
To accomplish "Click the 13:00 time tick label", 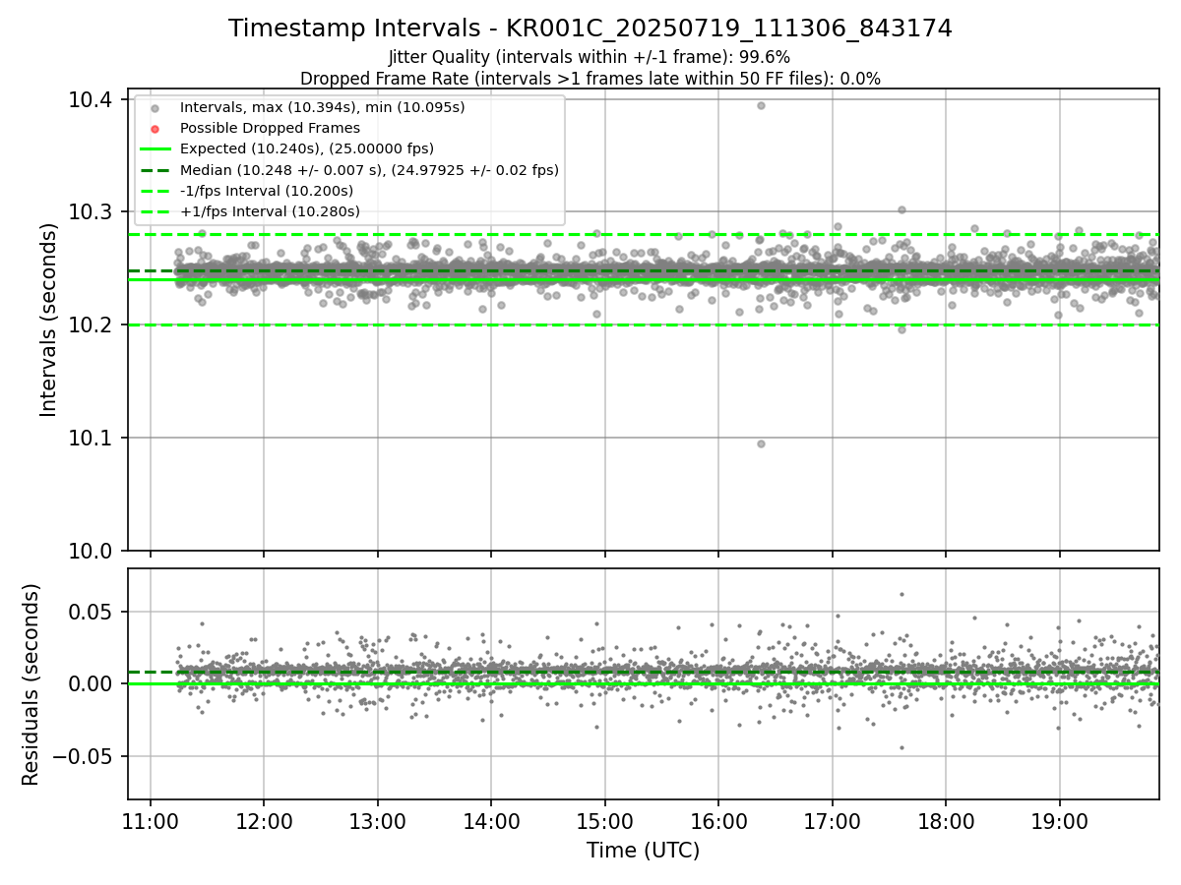I will point(378,821).
